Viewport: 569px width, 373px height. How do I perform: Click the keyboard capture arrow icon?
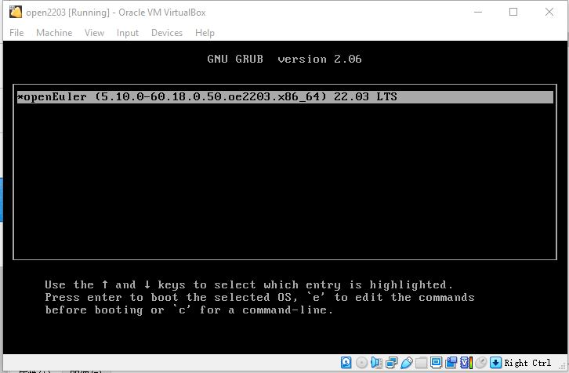(x=495, y=363)
